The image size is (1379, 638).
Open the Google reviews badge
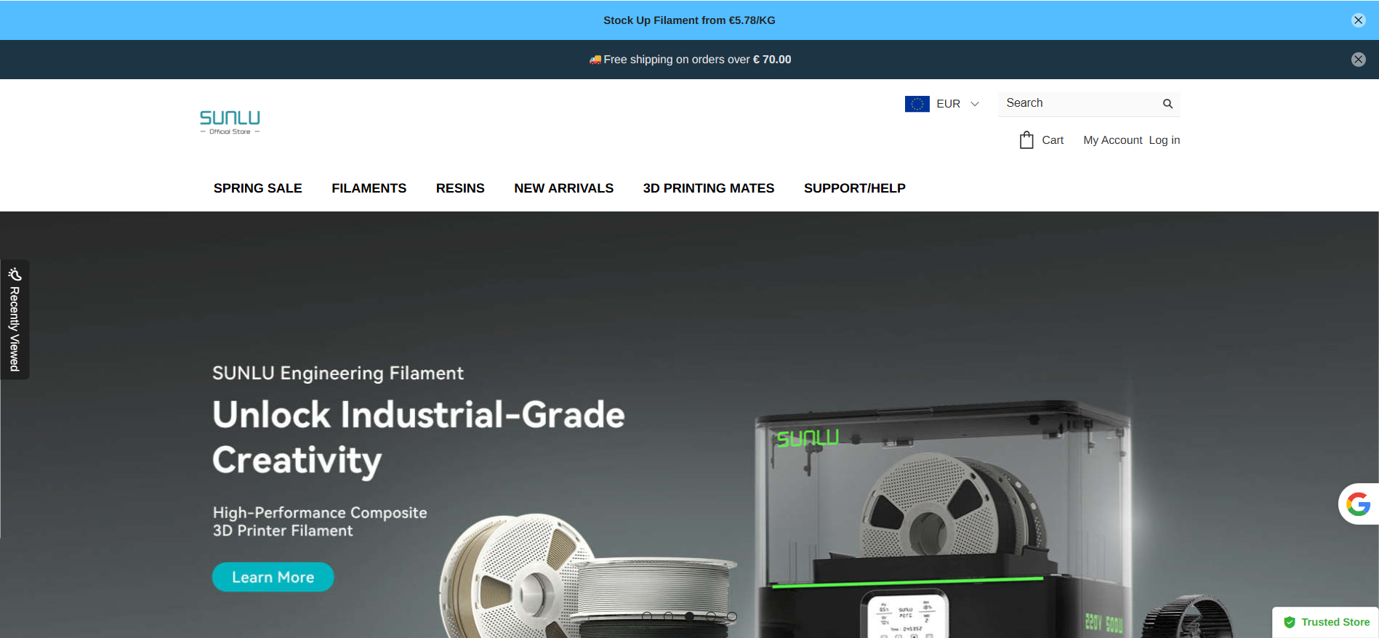click(1358, 504)
